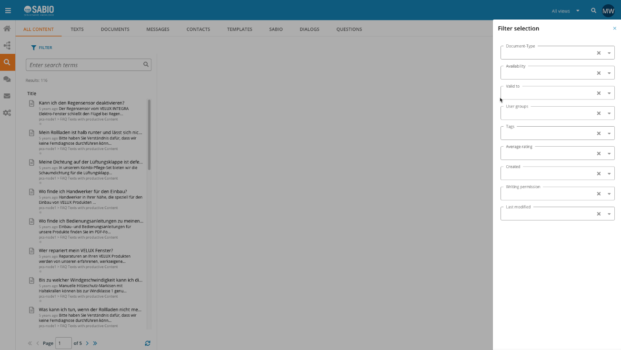Clear the Writing permission filter
Viewport: 621px width, 350px height.
[x=599, y=194]
